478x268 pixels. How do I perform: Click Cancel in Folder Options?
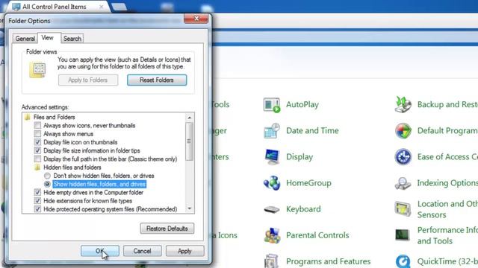tap(143, 251)
